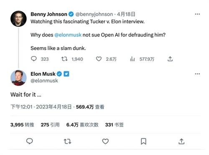Like Benny Johnson's tweet
Image resolution: width=209 pixels, height=155 pixels.
click(99, 59)
